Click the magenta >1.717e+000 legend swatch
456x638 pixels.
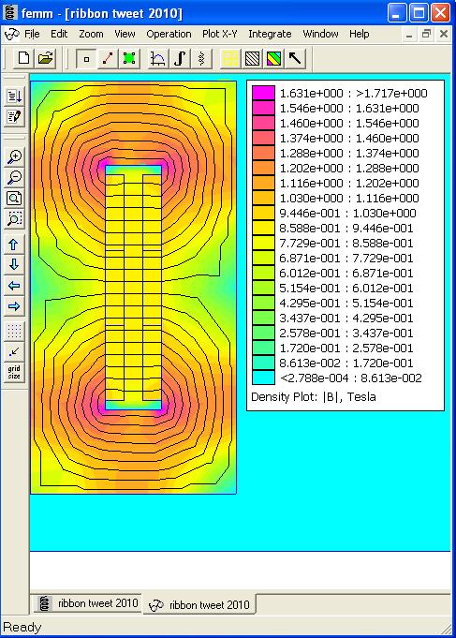point(263,93)
